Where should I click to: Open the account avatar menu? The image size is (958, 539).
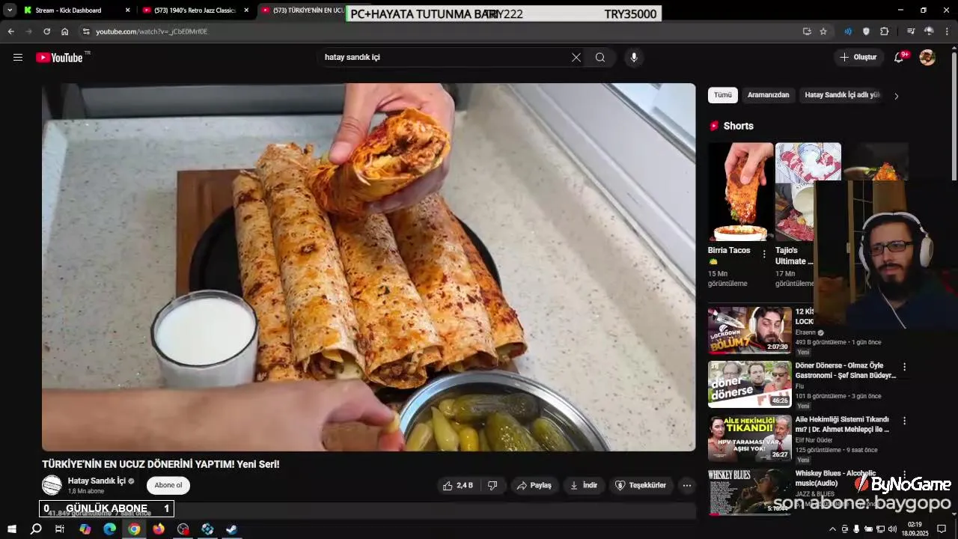[x=927, y=58]
